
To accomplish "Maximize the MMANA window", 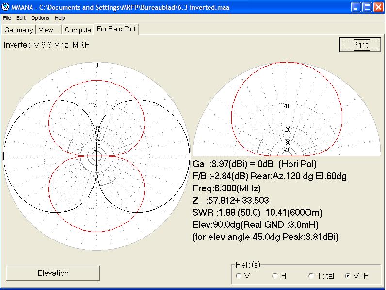I will point(368,7).
